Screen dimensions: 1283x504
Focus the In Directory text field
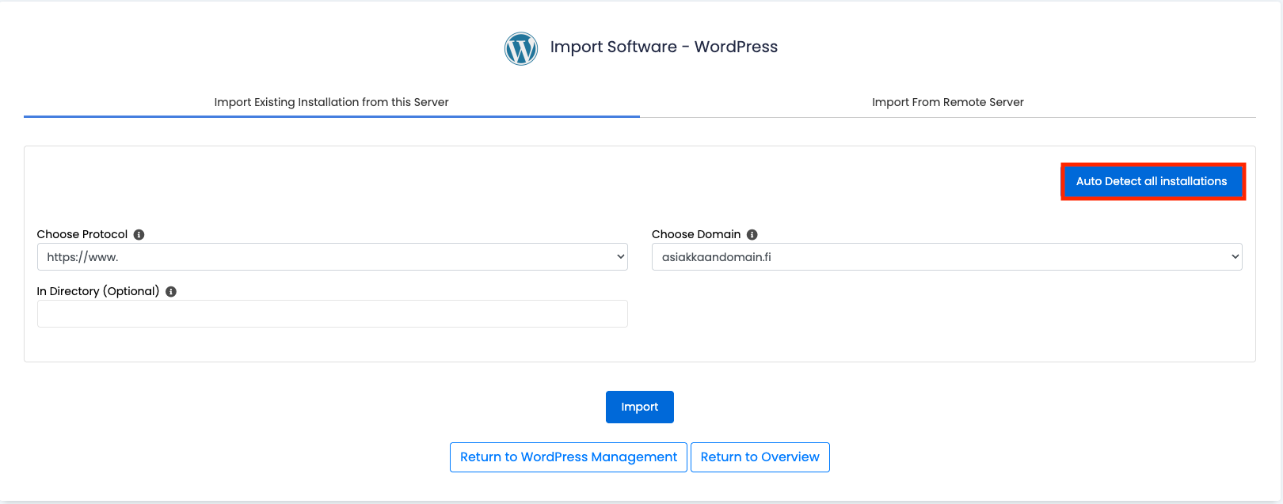point(332,313)
